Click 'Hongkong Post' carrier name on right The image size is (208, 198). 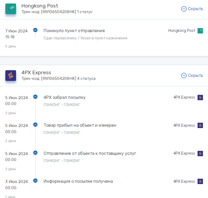point(181,31)
